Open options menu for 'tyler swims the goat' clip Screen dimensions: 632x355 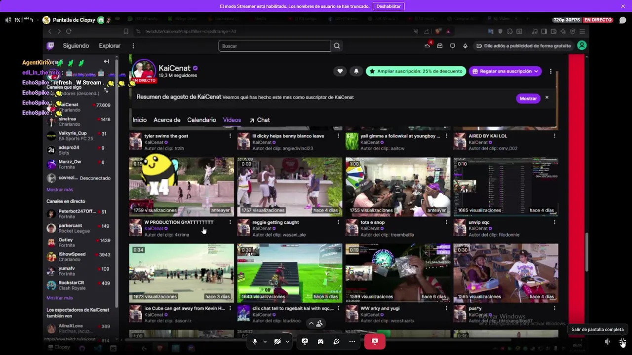pyautogui.click(x=230, y=136)
